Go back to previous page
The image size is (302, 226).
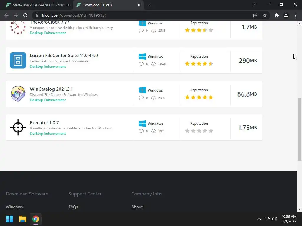tap(6, 15)
